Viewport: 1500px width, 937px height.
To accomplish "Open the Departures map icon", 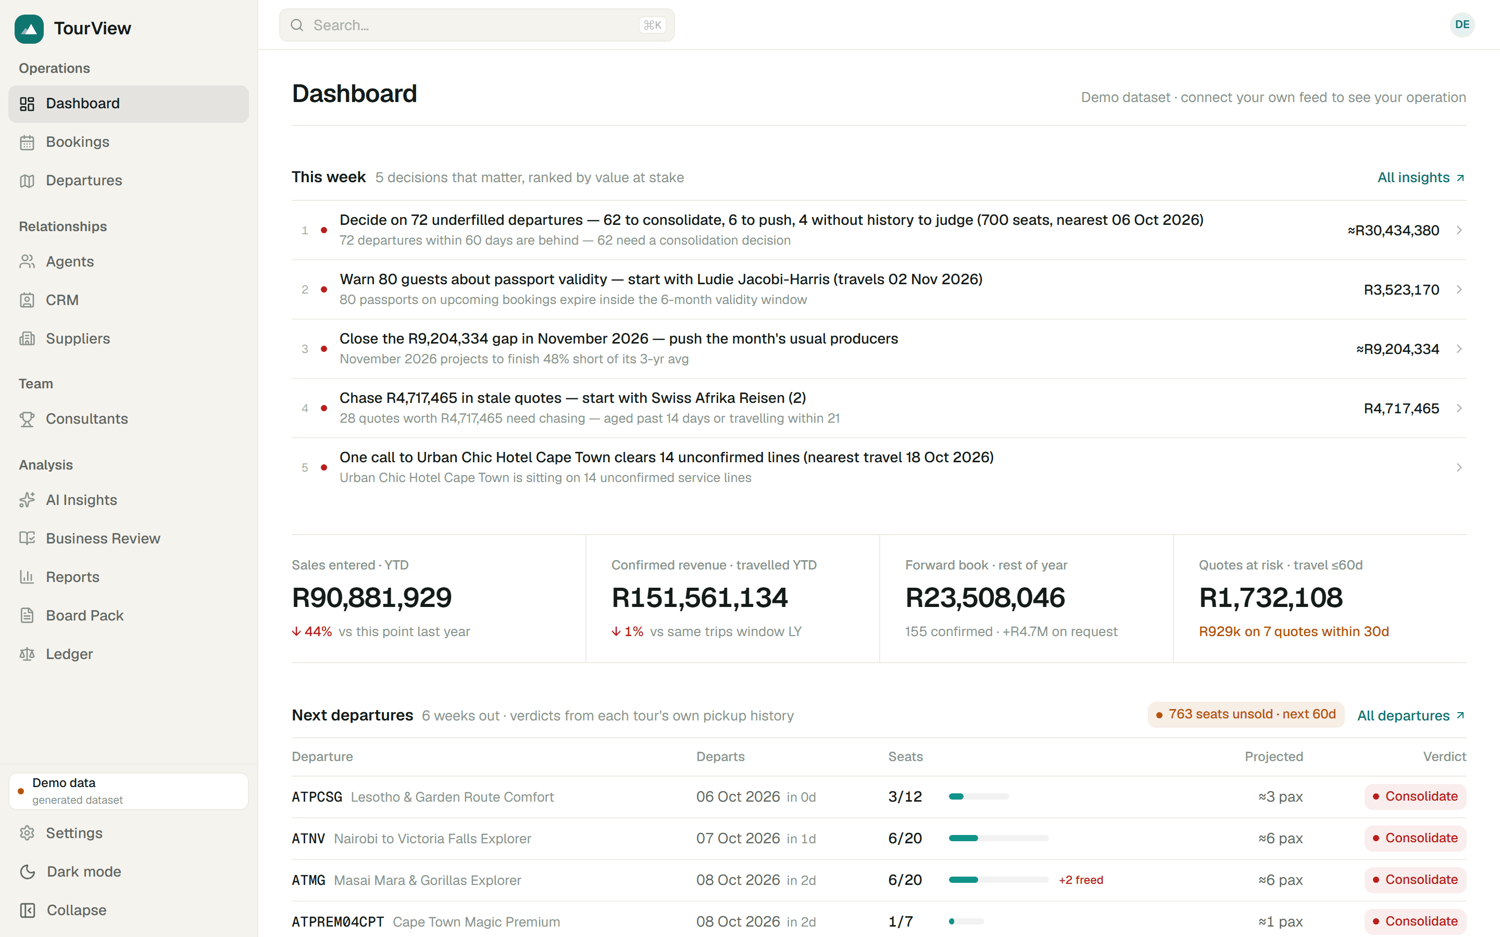I will 27,180.
